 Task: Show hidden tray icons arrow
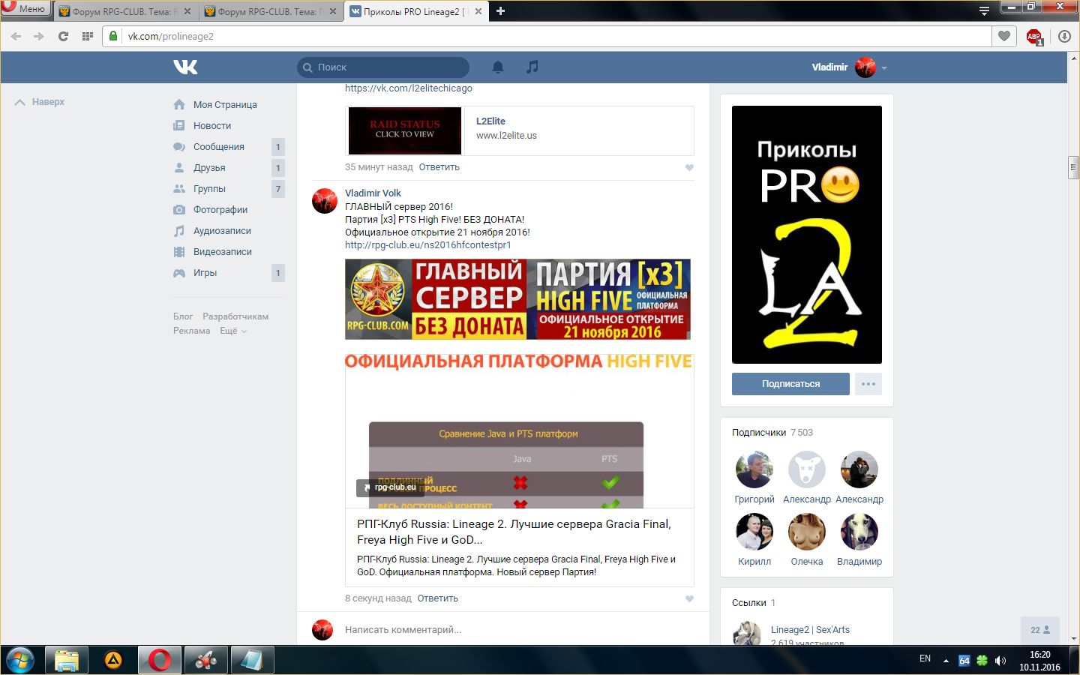pos(946,661)
